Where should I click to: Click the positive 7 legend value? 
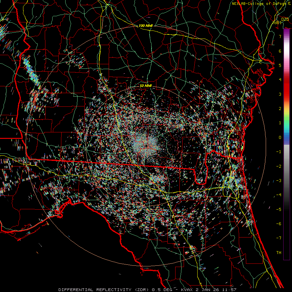point(280,36)
